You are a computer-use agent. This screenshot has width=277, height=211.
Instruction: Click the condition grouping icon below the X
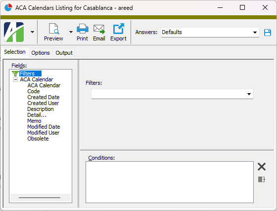pyautogui.click(x=262, y=179)
